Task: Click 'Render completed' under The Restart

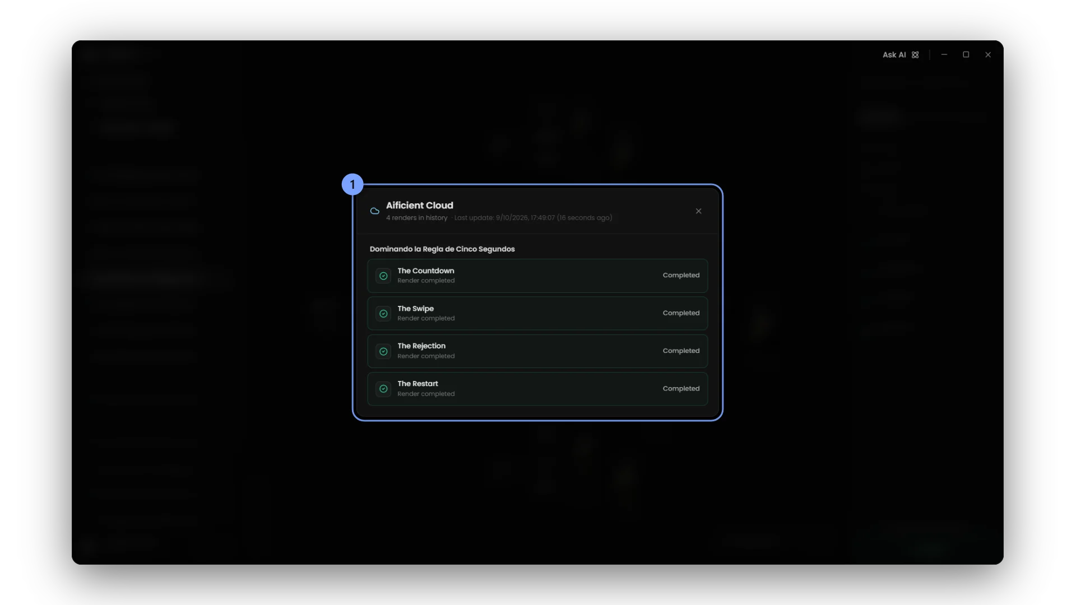Action: (426, 394)
